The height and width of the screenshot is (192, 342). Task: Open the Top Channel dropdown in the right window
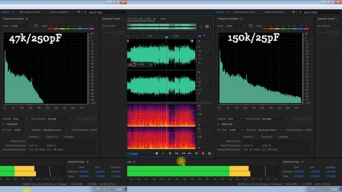[x=274, y=118]
